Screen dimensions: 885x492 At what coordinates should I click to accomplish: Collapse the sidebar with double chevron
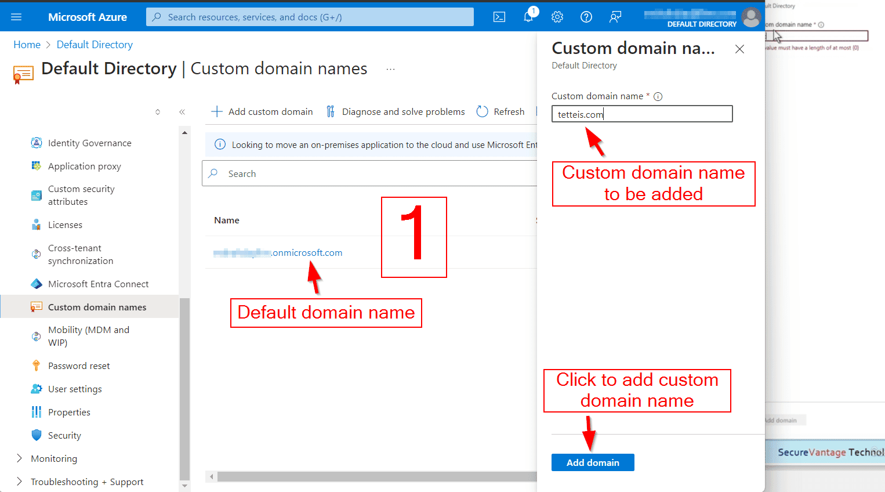point(182,112)
